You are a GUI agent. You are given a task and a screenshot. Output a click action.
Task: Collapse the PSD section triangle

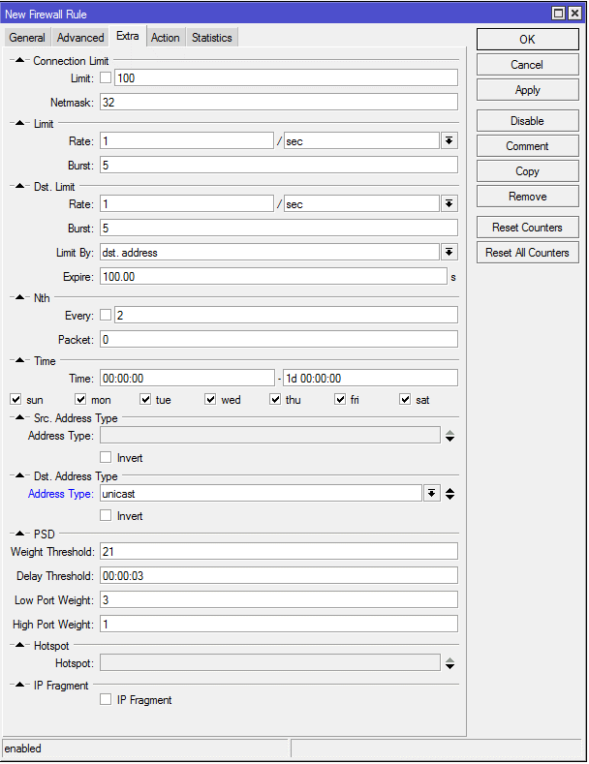pos(19,533)
